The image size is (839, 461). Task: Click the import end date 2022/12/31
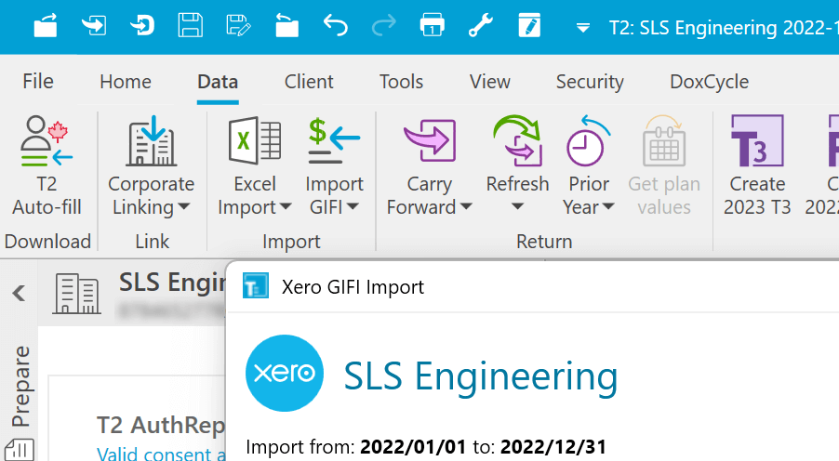(x=553, y=446)
